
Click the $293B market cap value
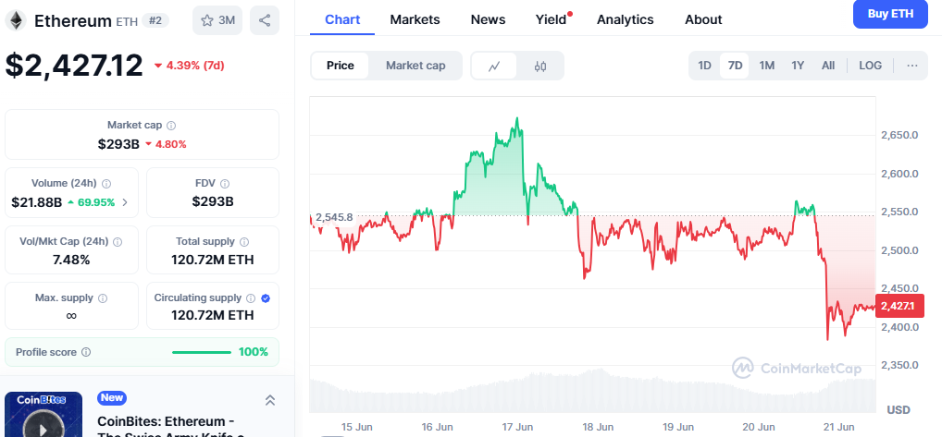pos(118,144)
